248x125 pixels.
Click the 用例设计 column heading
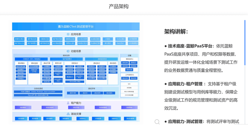[x=75, y=63]
